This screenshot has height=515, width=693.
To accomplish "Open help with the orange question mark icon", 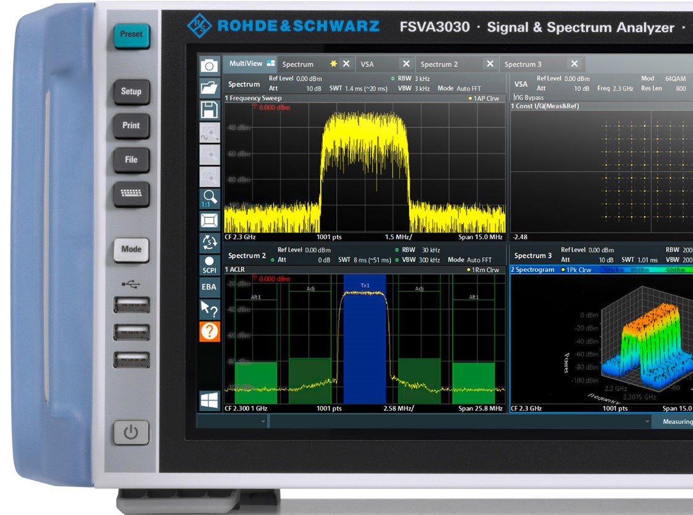I will click(x=210, y=331).
